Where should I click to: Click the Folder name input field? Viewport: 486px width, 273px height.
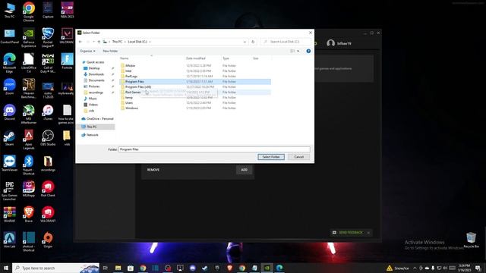click(x=214, y=149)
